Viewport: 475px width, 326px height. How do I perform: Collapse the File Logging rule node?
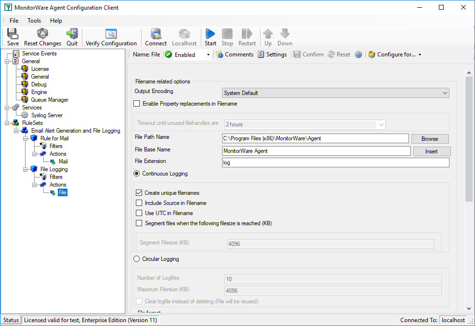25,170
